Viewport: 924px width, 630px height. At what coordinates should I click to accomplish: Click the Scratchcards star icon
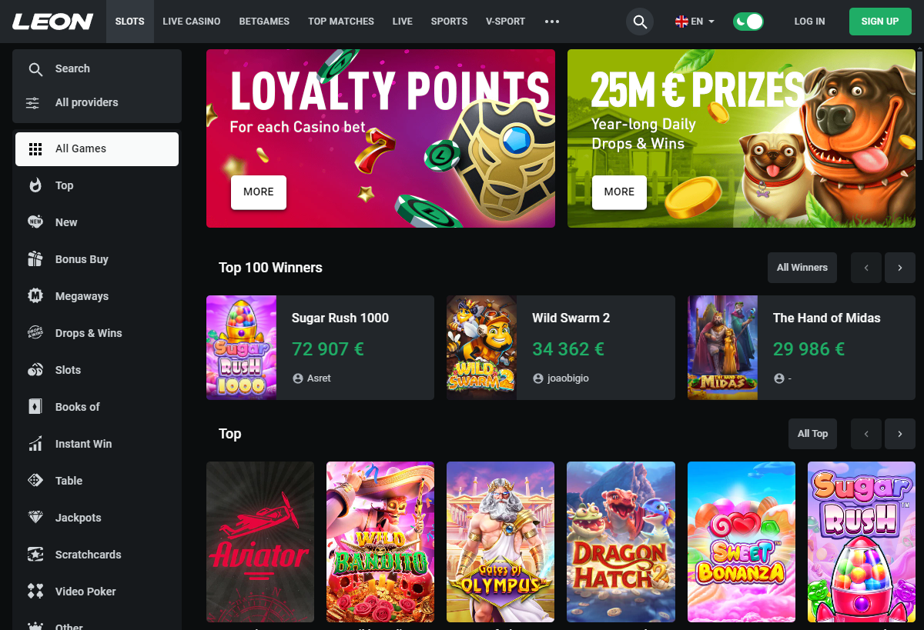click(35, 555)
